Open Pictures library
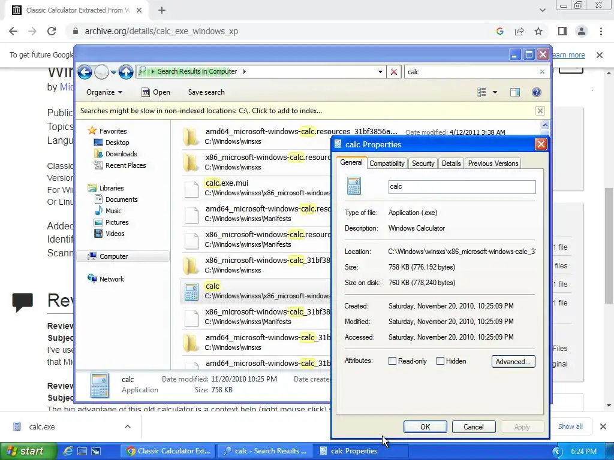This screenshot has height=460, width=614. 117,222
